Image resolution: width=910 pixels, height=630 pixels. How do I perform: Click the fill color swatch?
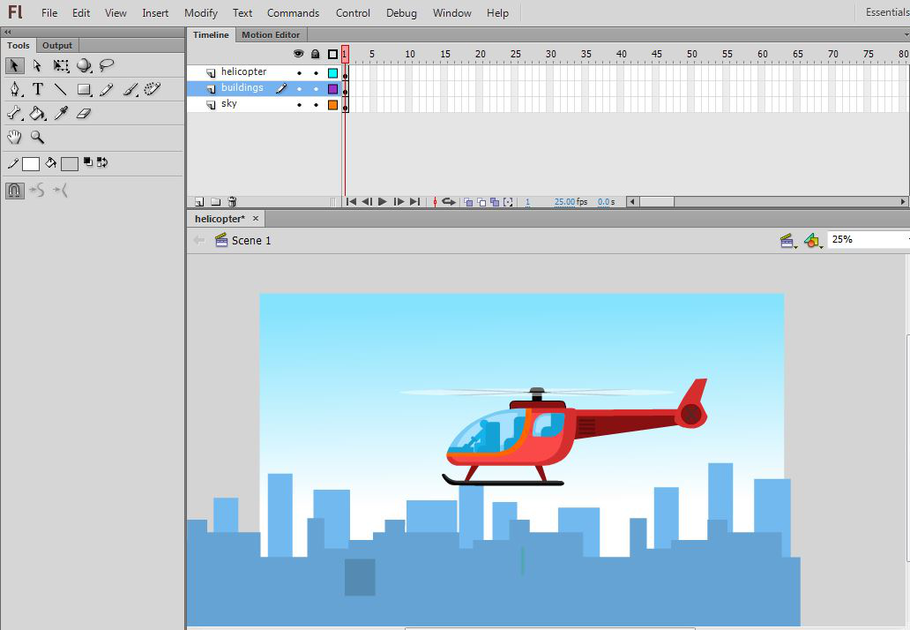tap(69, 163)
